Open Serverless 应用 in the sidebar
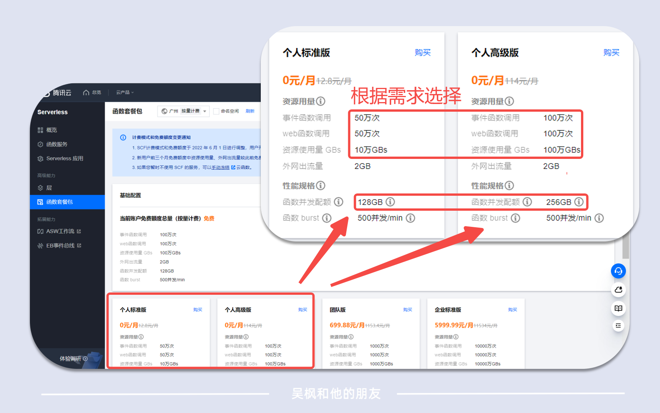This screenshot has height=413, width=660. tap(64, 159)
